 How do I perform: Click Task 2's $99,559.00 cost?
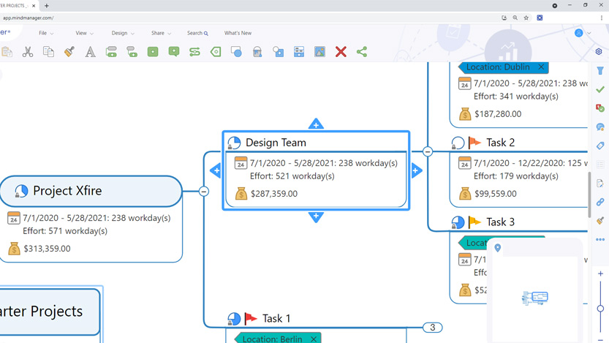[x=496, y=194]
